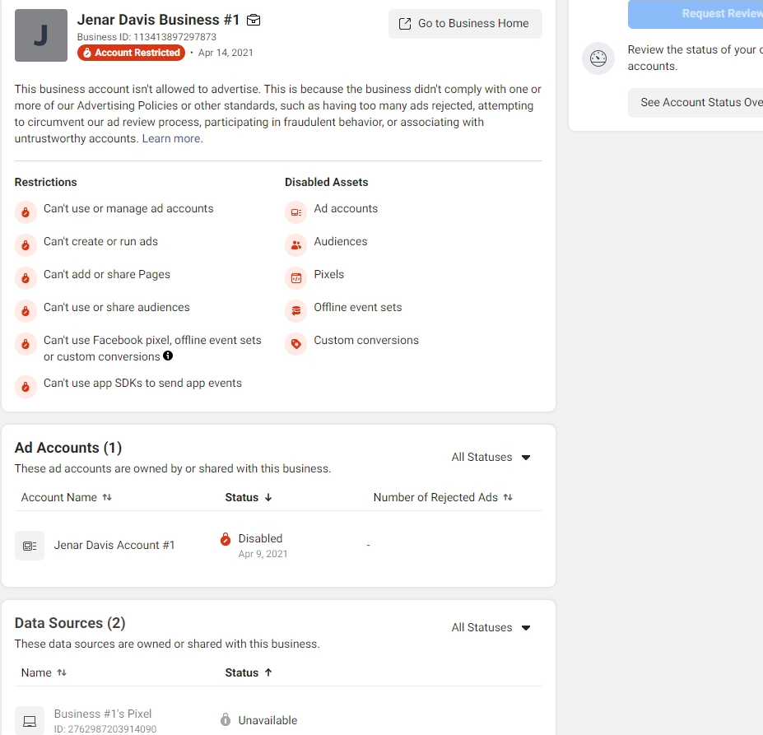Sort ad accounts by Status column

coord(248,498)
